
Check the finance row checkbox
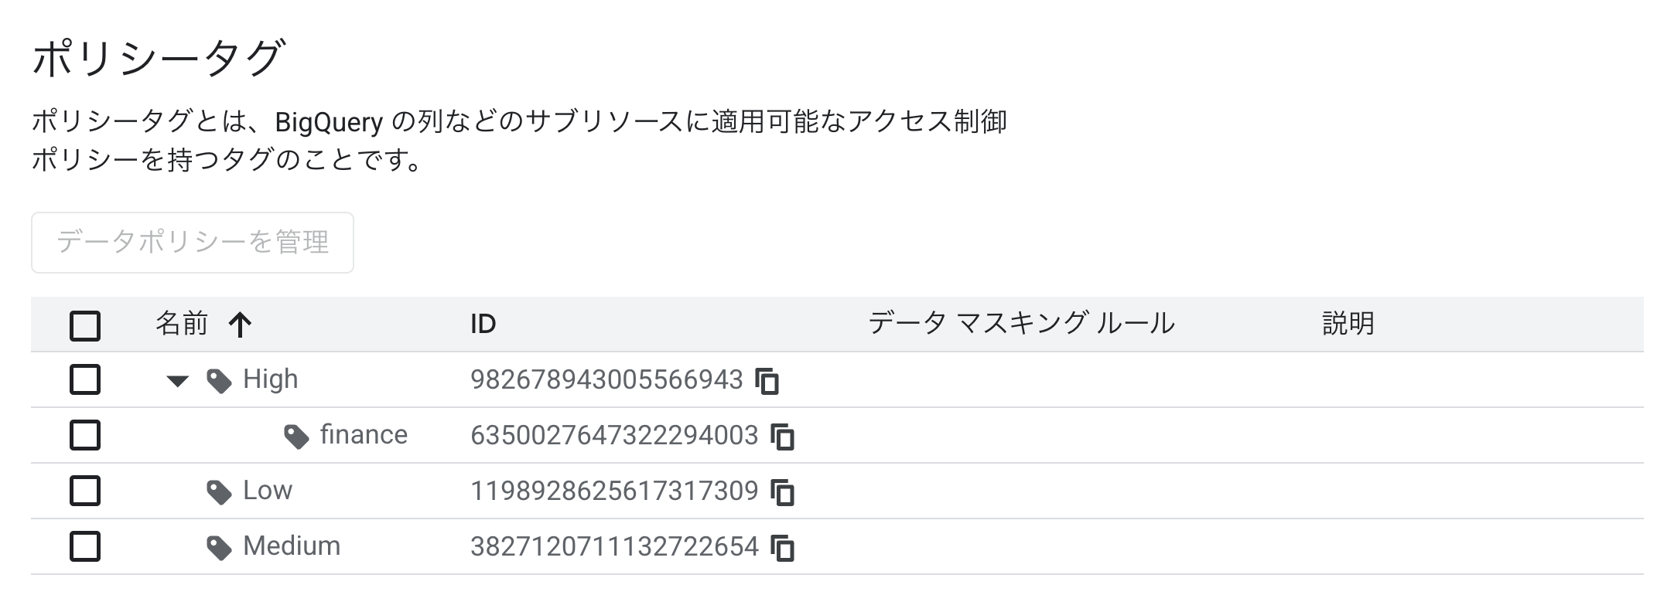click(x=85, y=435)
